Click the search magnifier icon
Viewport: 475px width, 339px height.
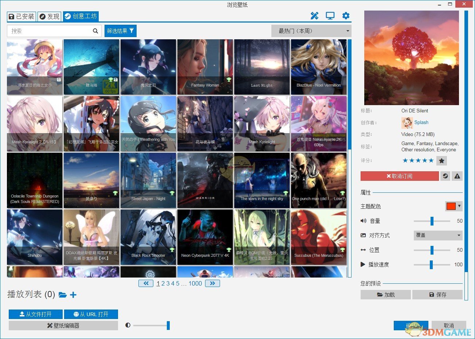coord(95,31)
